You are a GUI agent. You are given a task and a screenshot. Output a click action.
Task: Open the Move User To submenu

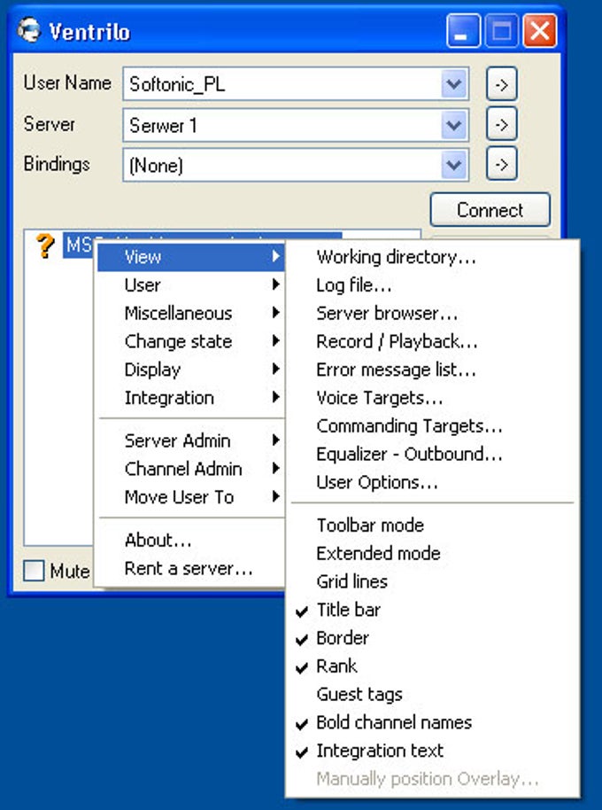pos(191,496)
